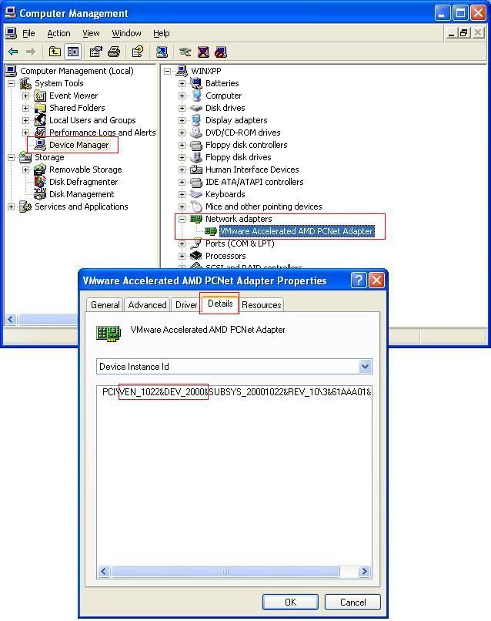Click the Up one level folder icon
Screen dimensions: 491x621
coord(55,52)
